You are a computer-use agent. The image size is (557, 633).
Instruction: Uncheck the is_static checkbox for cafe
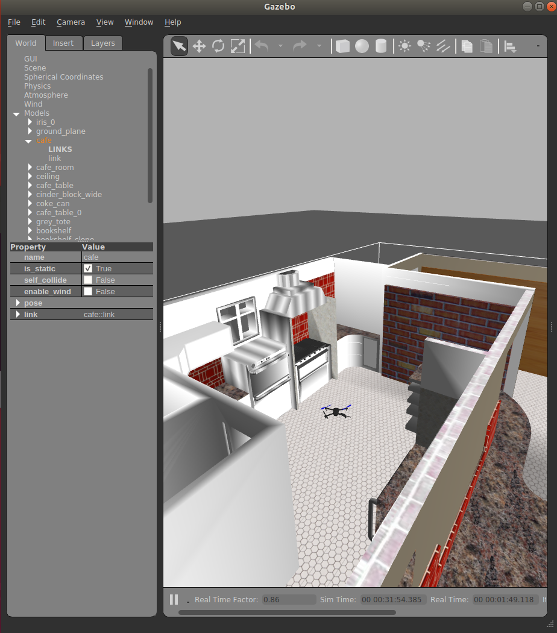89,268
